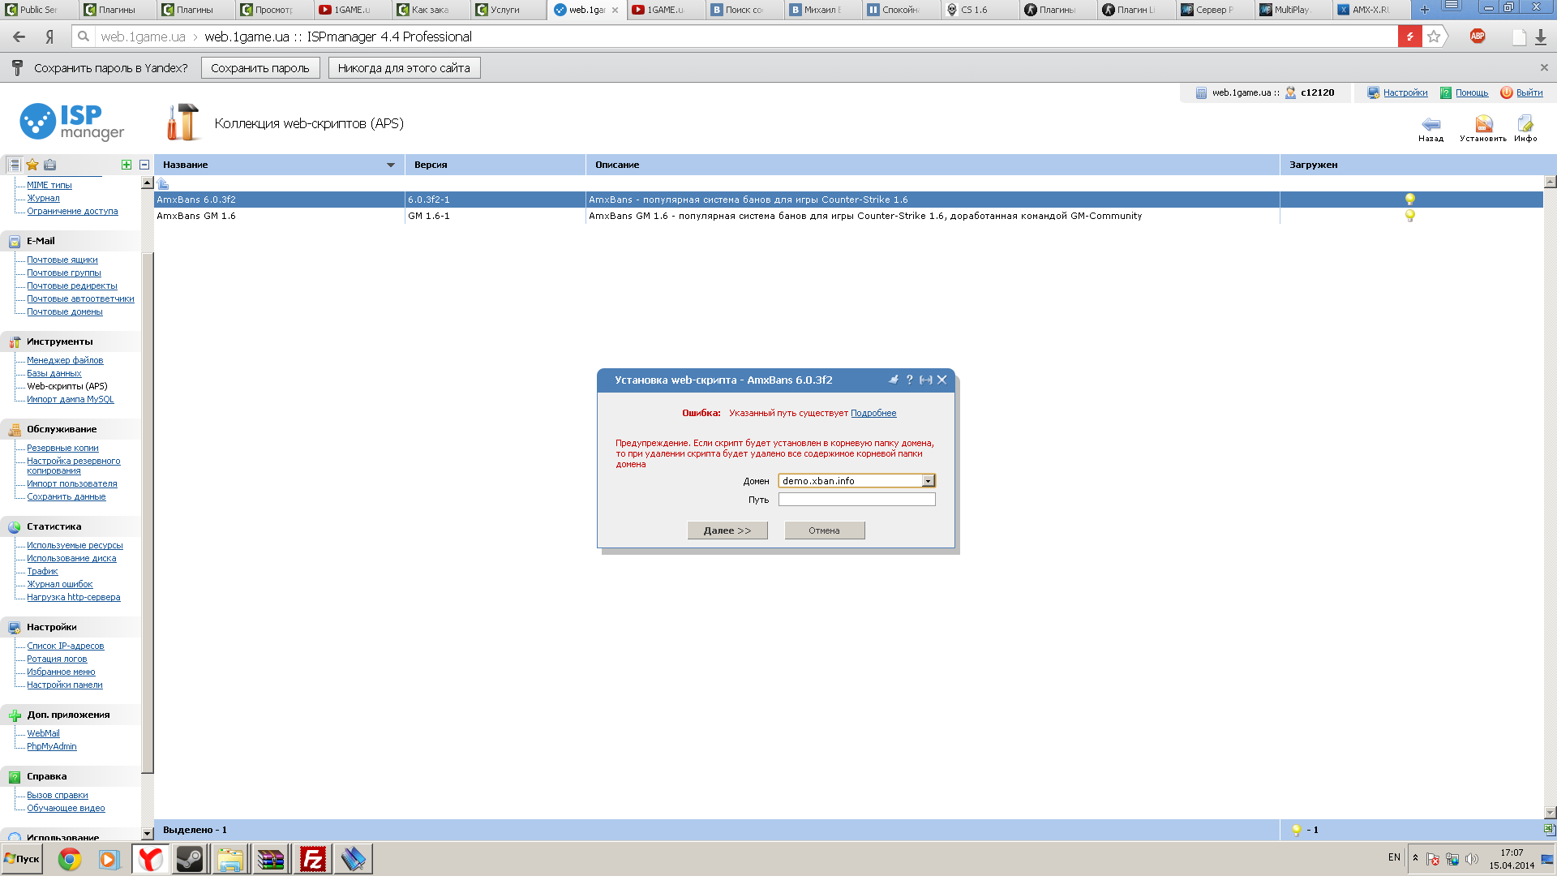Viewport: 1557px width, 876px height.
Task: Open the Инфо info icon
Action: point(1525,124)
